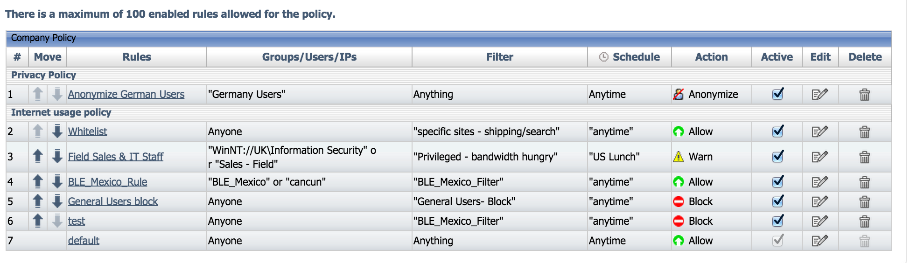Open the Whitelist rule link

click(x=87, y=132)
